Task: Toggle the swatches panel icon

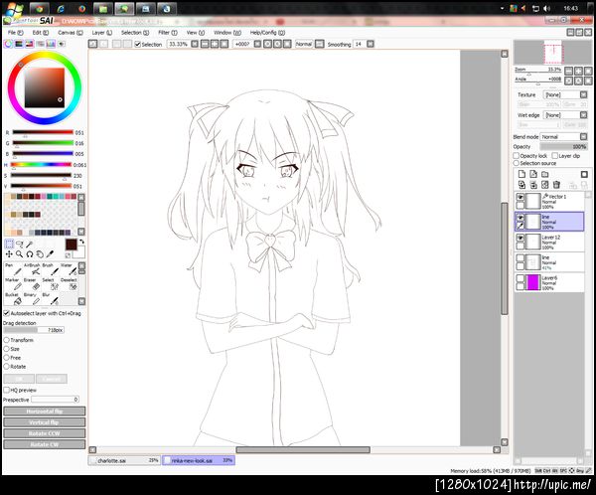Action: coord(51,44)
